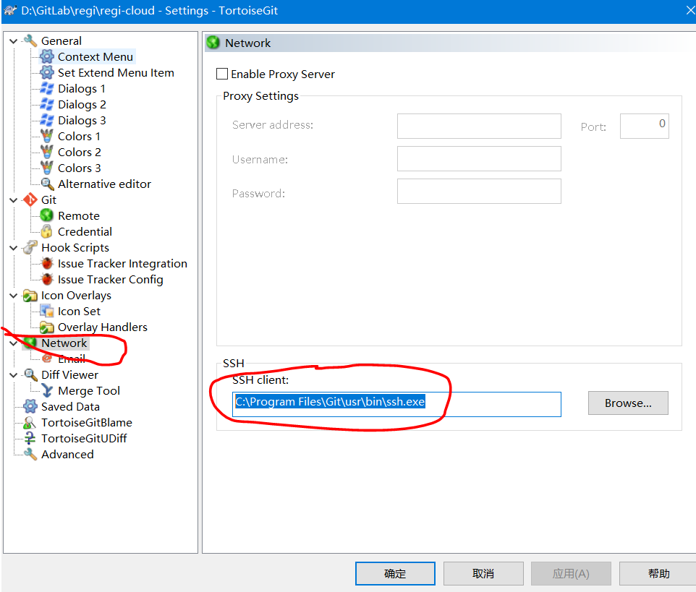
Task: Click the Alternative editor magnifier icon
Action: [47, 184]
